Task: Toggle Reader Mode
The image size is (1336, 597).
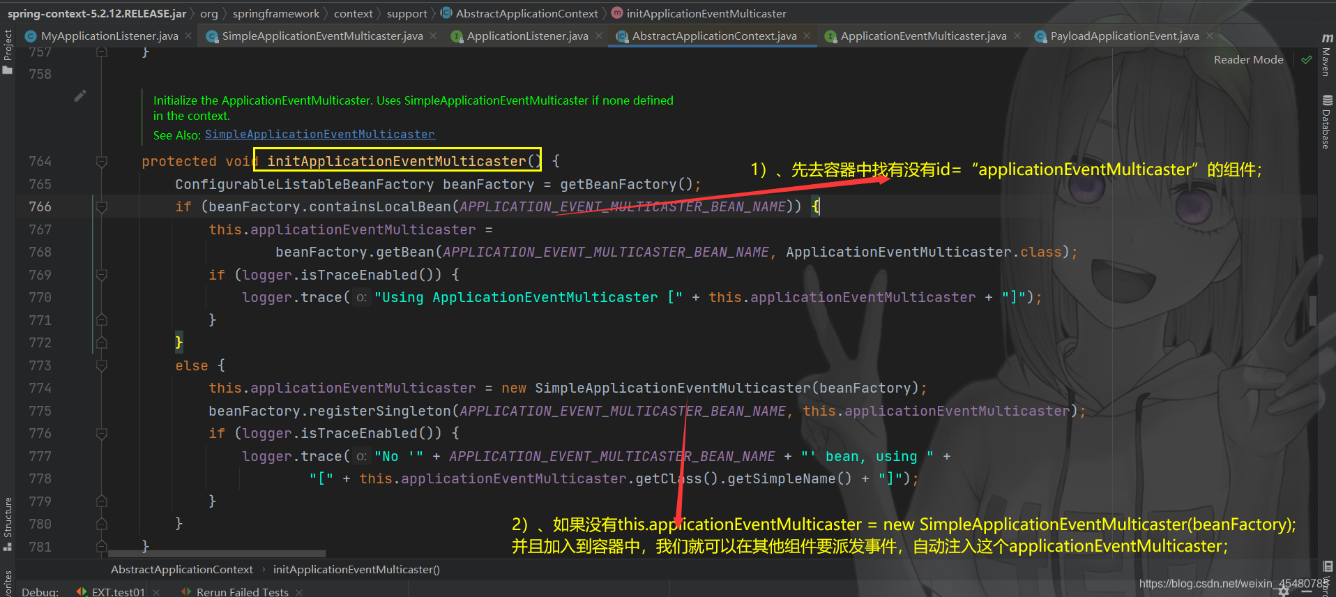Action: [1248, 60]
